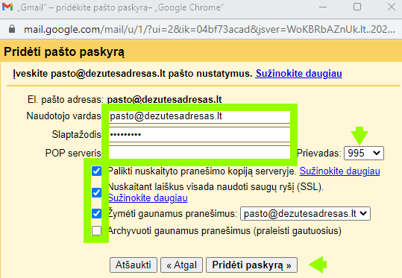Click the Gmail logo icon in title bar
Screen dimensions: 402x278
(x=7, y=7)
